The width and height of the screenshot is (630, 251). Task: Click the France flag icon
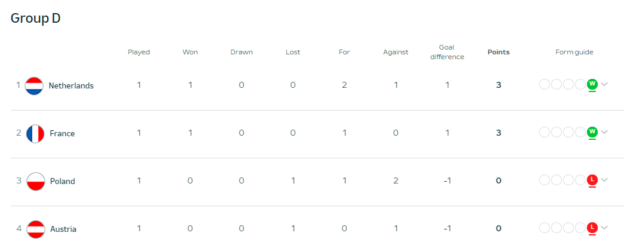click(35, 133)
